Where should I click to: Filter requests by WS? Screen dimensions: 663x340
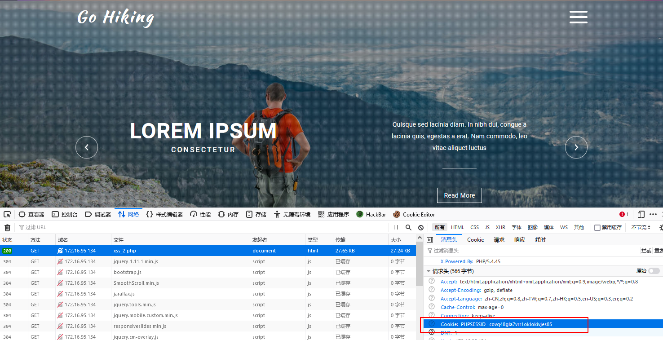(x=563, y=228)
